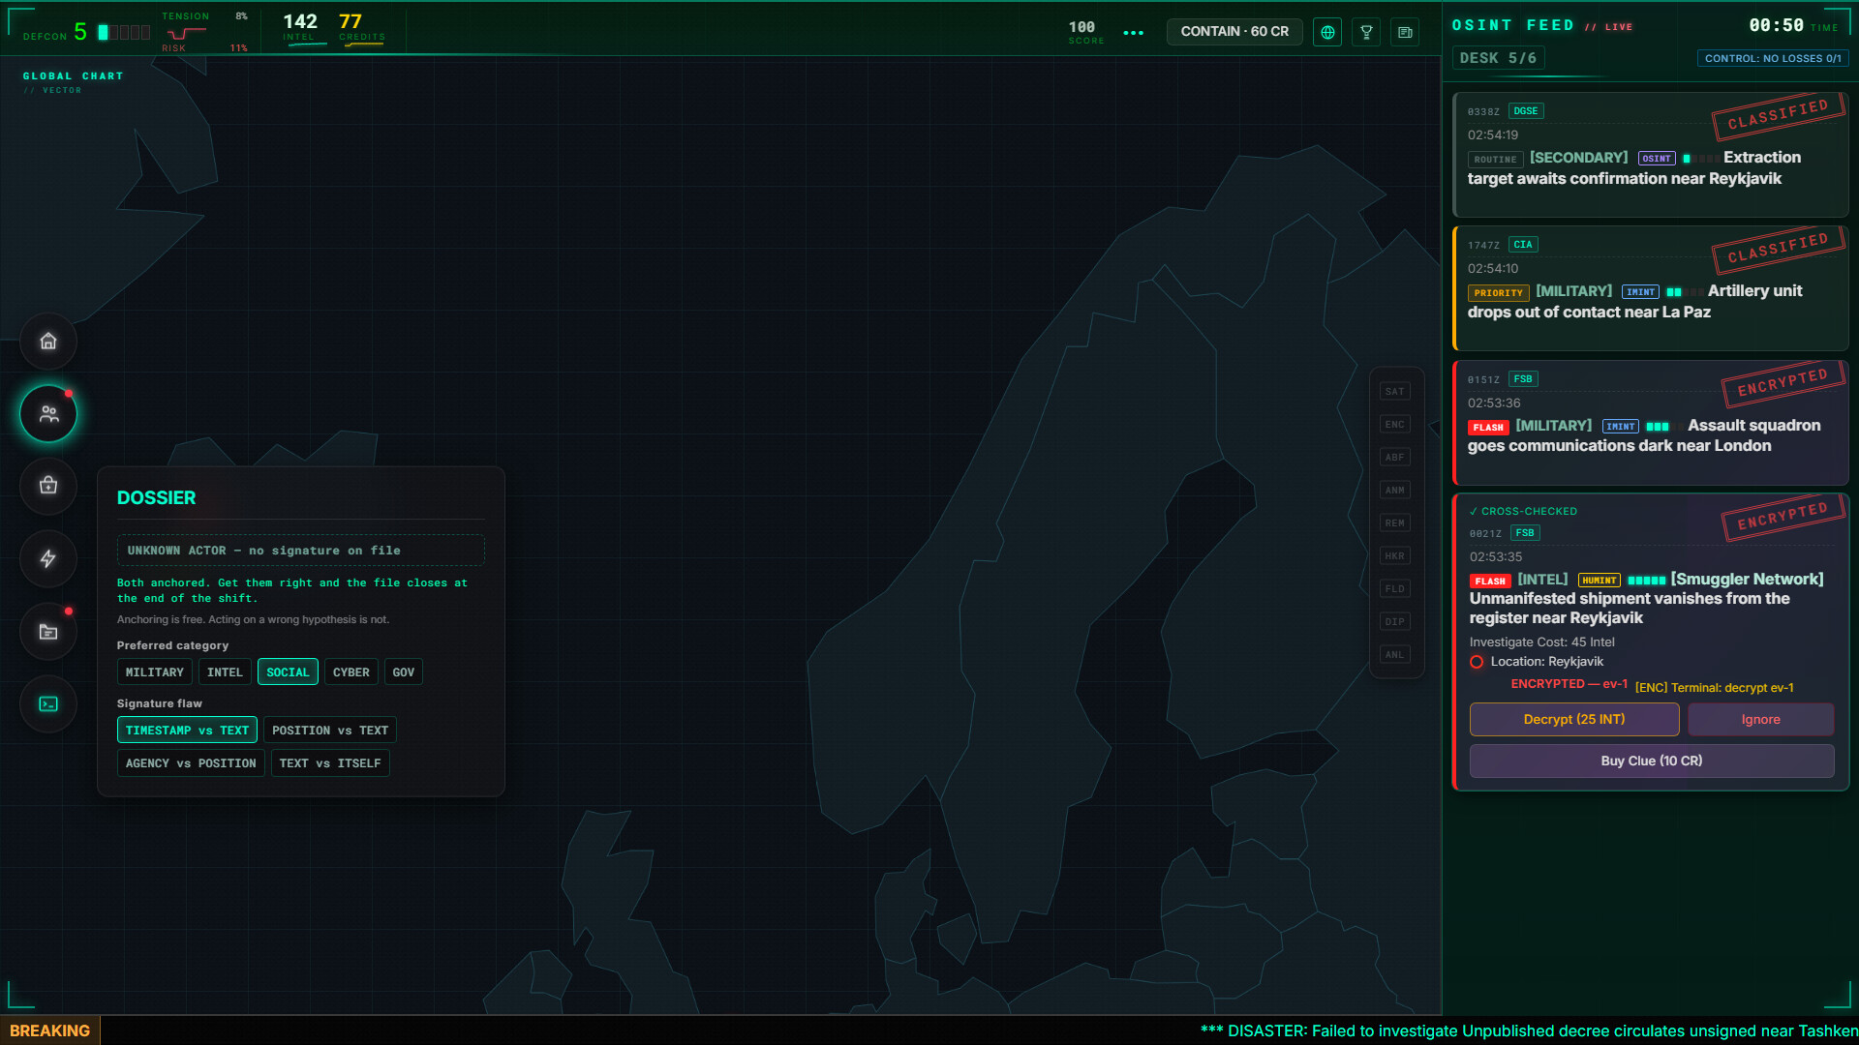Choose GOV preferred category
The height and width of the screenshot is (1045, 1859).
(404, 672)
